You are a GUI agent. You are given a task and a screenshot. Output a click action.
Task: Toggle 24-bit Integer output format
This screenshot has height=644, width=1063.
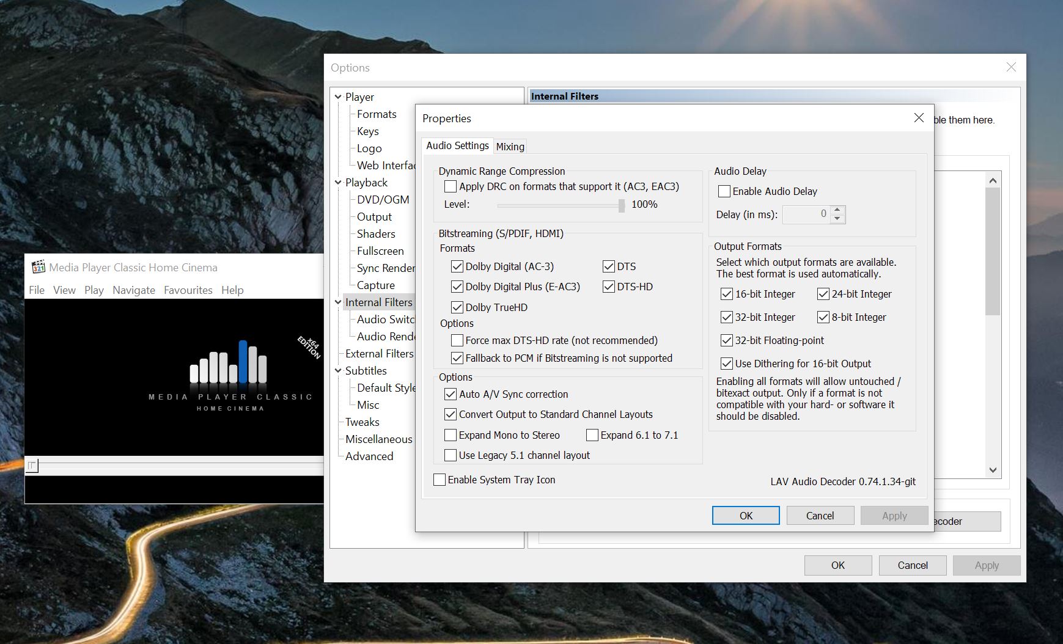[x=823, y=294]
